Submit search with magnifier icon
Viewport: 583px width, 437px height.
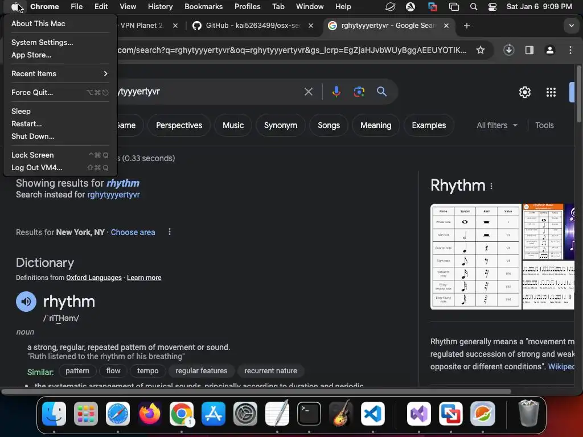[x=381, y=92]
